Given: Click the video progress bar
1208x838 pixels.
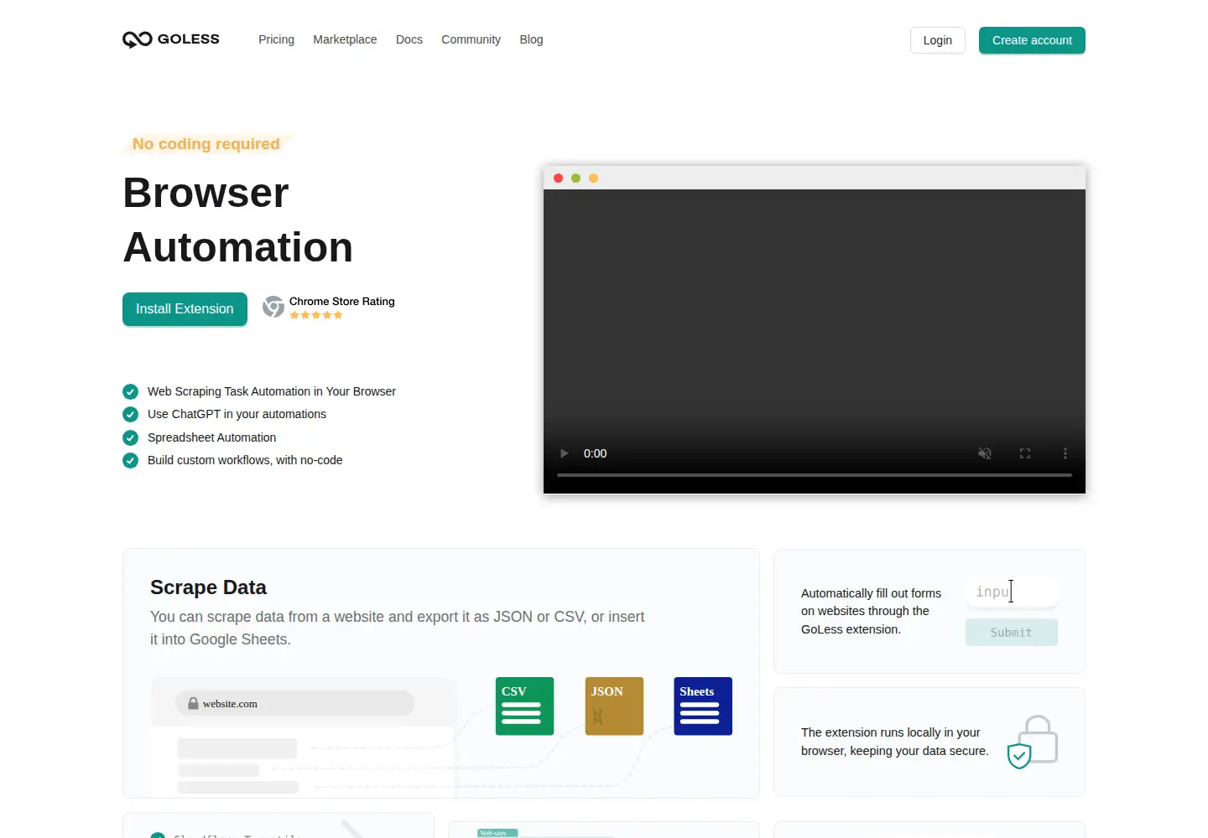Looking at the screenshot, I should click(815, 475).
